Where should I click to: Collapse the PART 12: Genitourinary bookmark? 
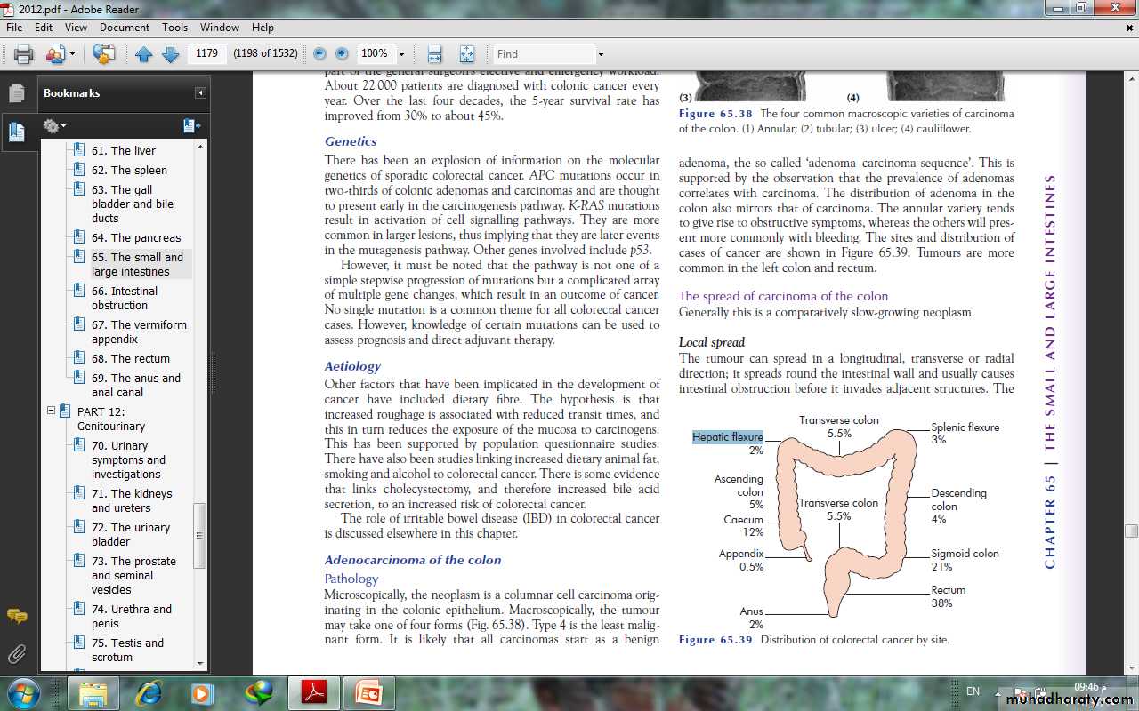[x=52, y=411]
